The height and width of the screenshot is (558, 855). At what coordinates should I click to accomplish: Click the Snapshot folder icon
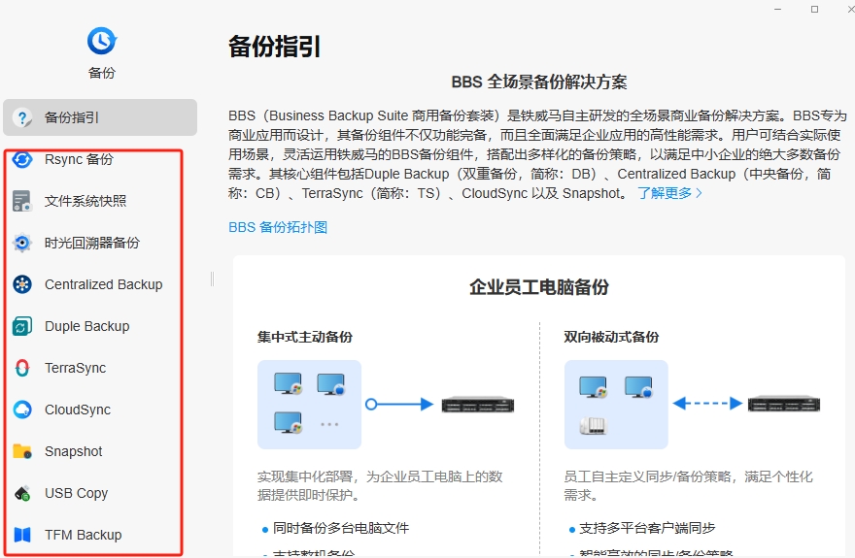[x=22, y=451]
